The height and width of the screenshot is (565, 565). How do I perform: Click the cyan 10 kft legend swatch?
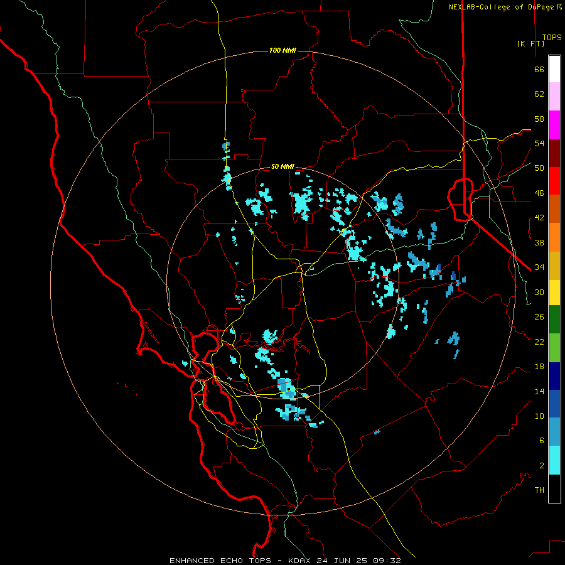[x=554, y=460]
